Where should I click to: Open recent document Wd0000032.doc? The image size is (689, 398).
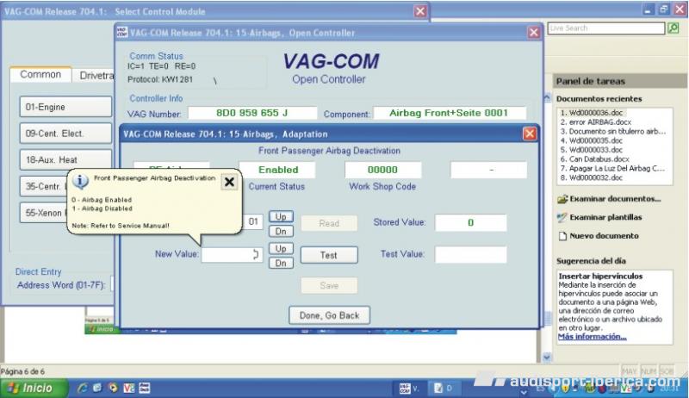[592, 177]
